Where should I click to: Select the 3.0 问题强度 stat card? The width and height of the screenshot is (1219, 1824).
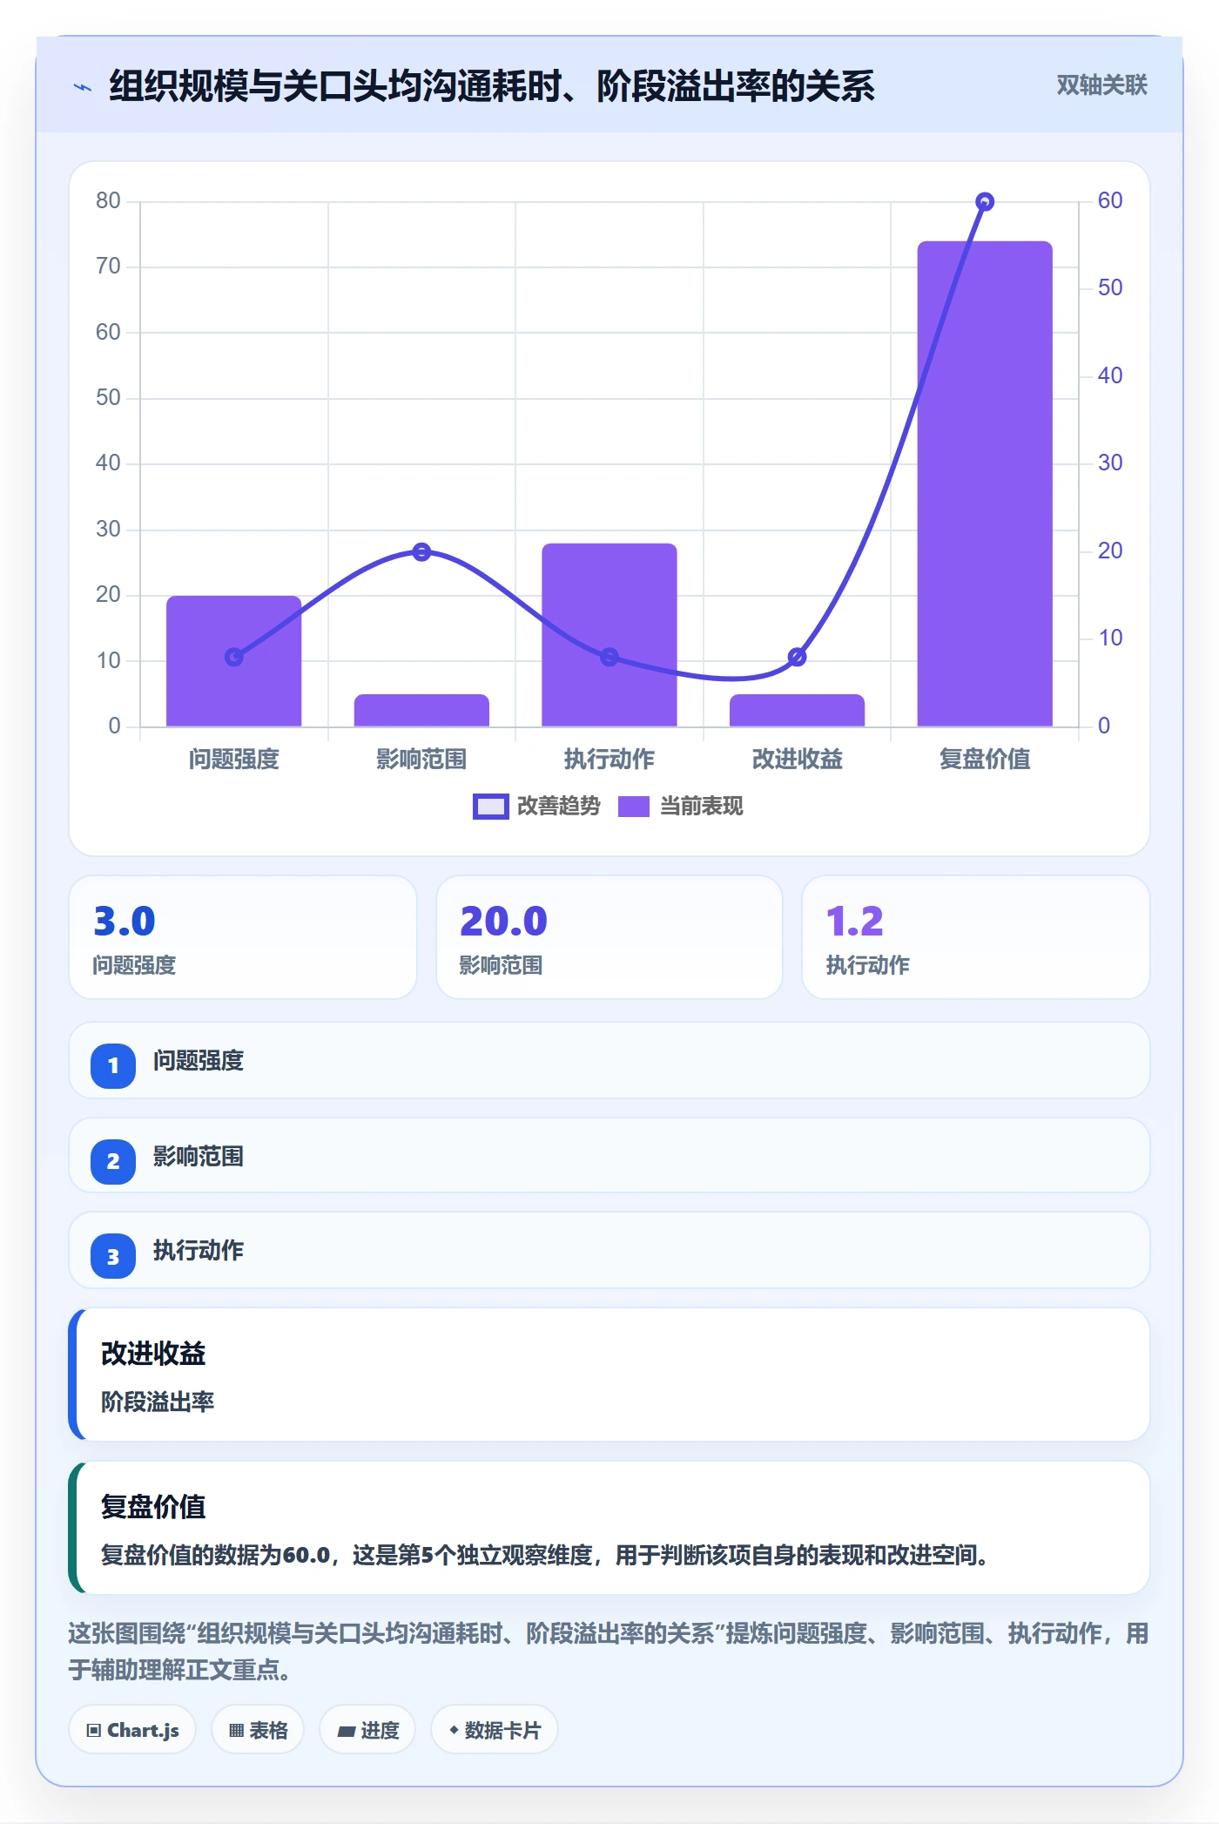243,937
